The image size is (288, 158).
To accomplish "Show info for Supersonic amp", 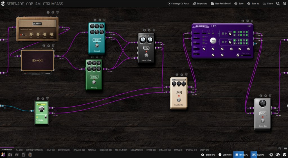I will (x=48, y=12).
